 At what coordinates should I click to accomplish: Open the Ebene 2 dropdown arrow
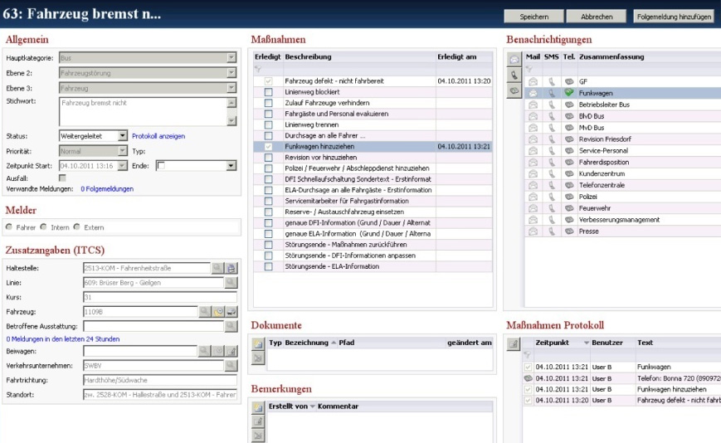pos(231,73)
